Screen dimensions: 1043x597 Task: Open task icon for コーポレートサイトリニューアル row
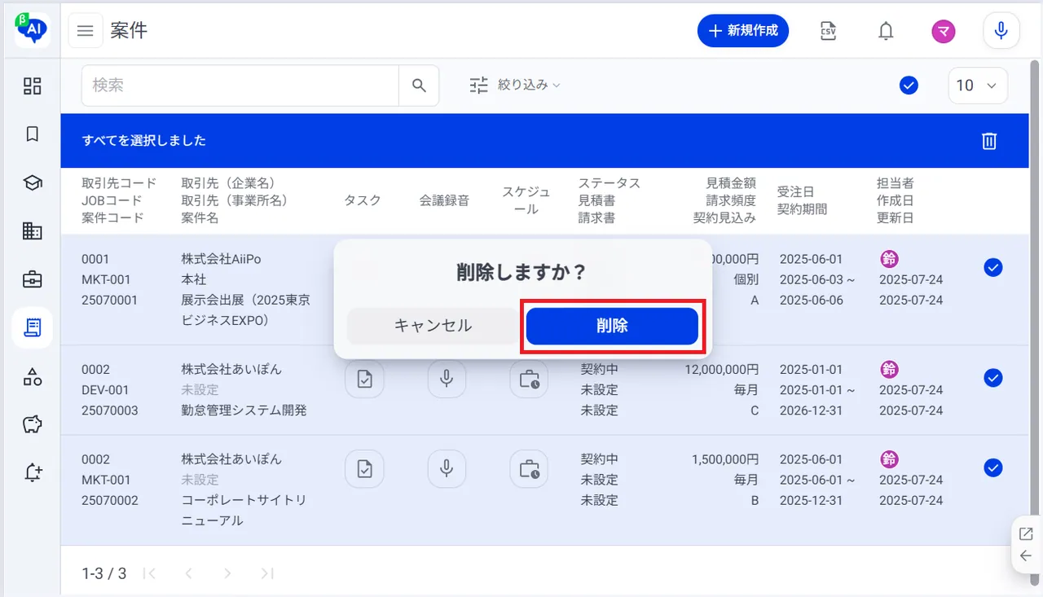click(364, 468)
